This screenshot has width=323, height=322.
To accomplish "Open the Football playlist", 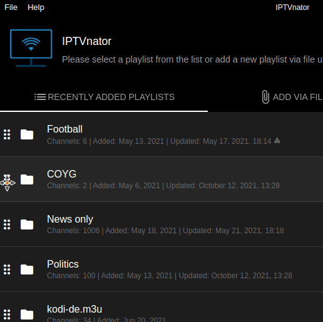I will [x=161, y=134].
